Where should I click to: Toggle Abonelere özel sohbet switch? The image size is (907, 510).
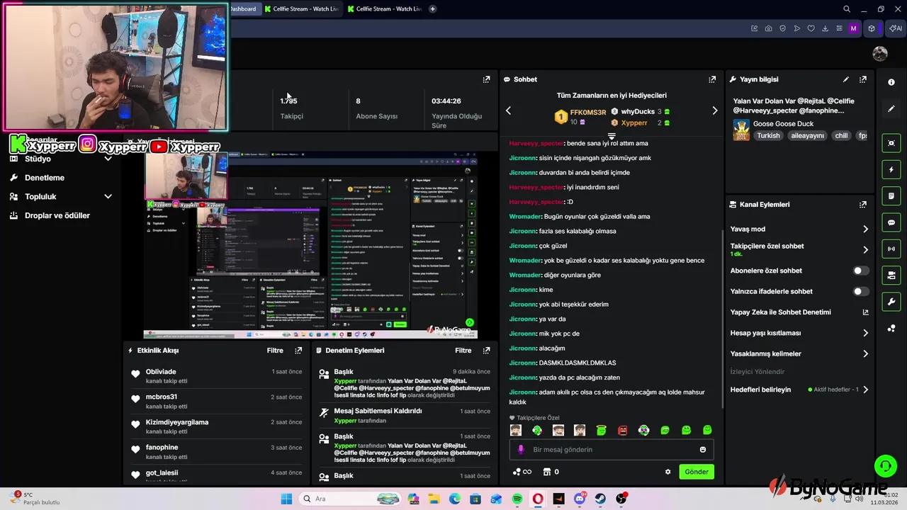point(861,271)
